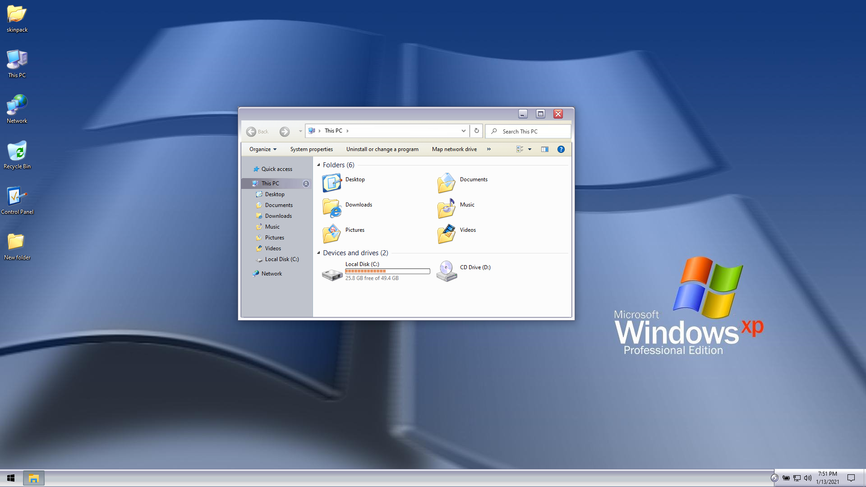Open the CD Drive (D:) icon
This screenshot has width=866, height=487.
click(447, 271)
